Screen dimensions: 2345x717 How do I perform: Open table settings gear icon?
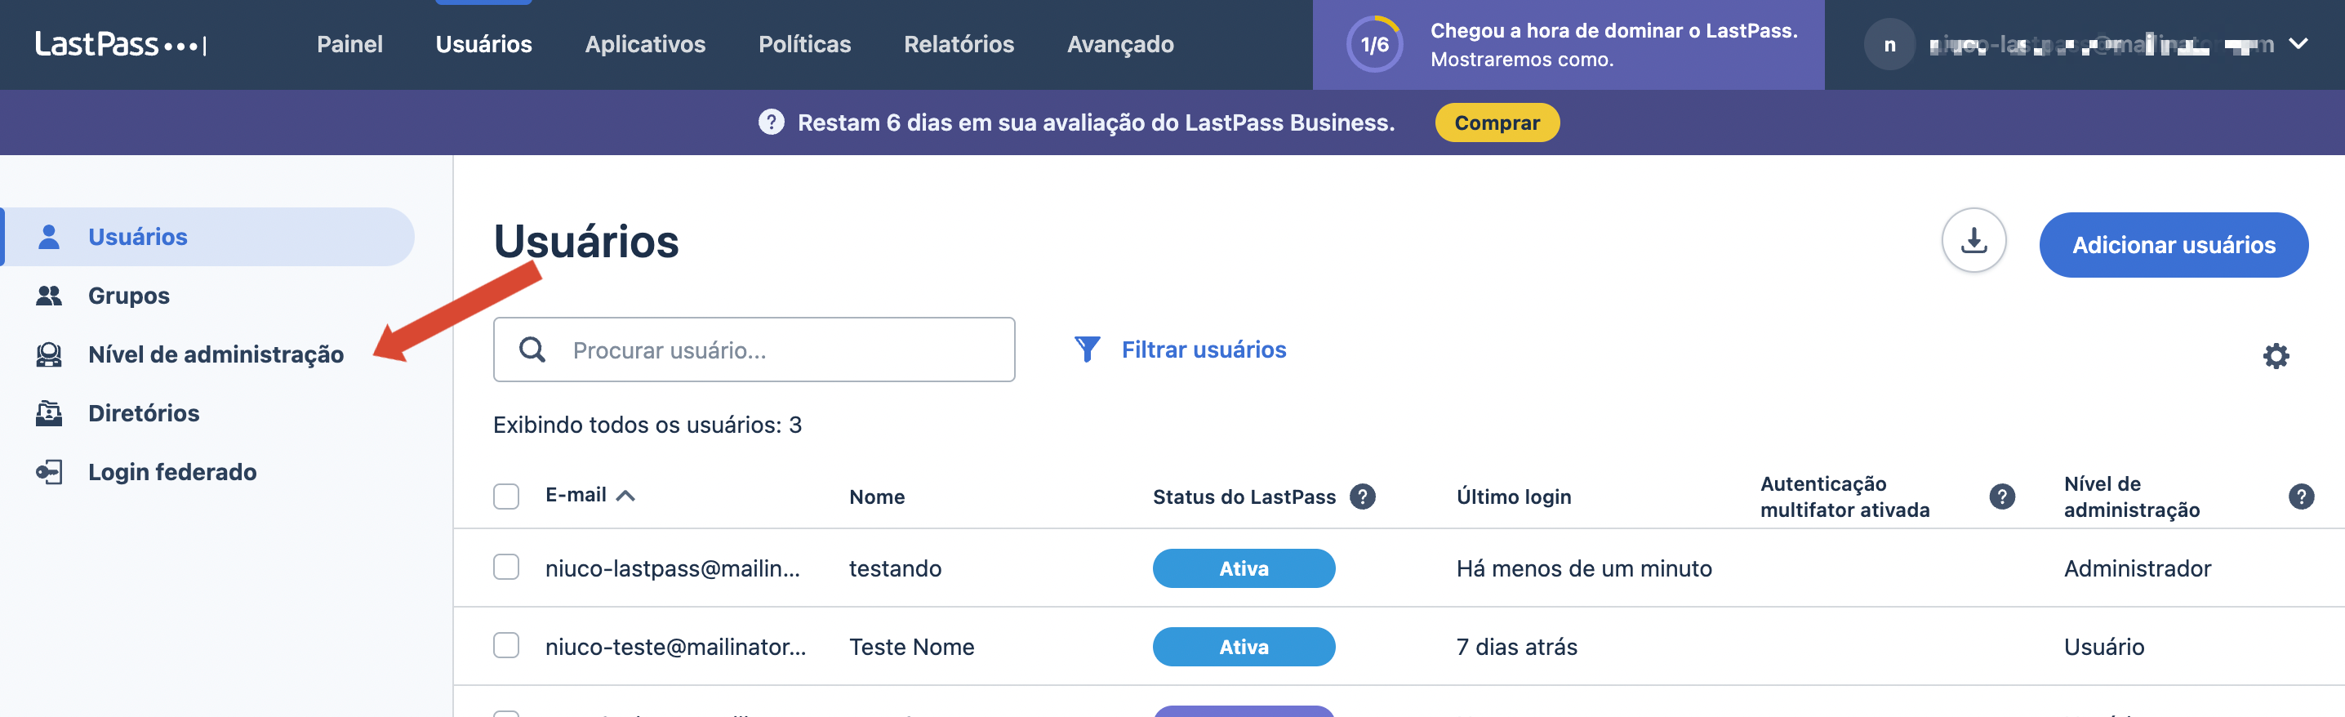click(2276, 356)
